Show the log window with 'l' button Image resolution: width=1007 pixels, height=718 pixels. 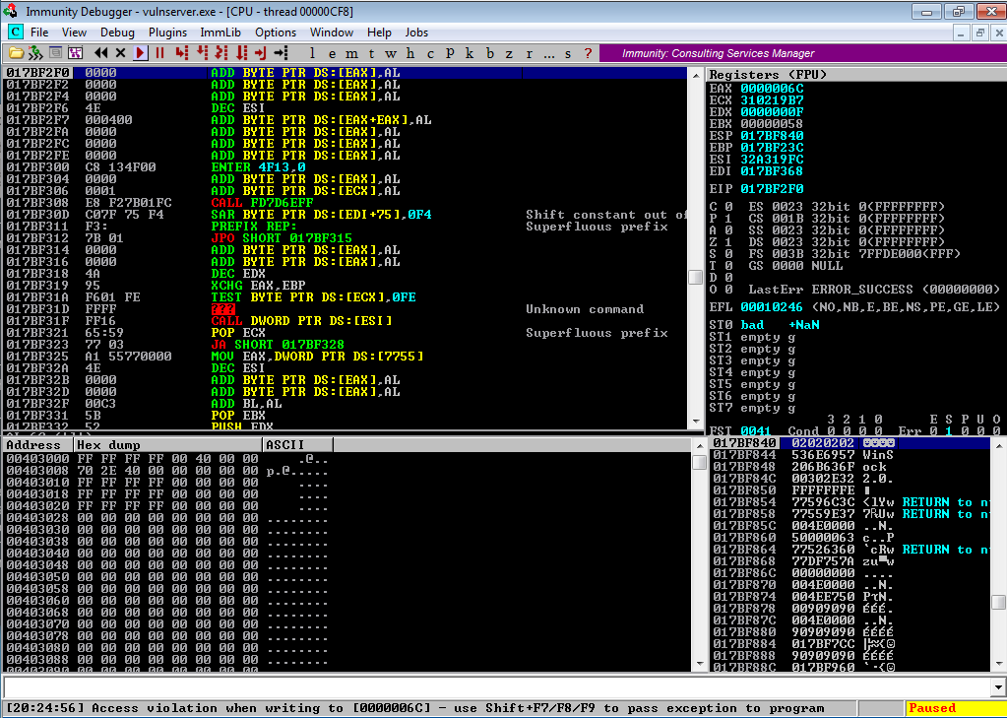pyautogui.click(x=312, y=53)
